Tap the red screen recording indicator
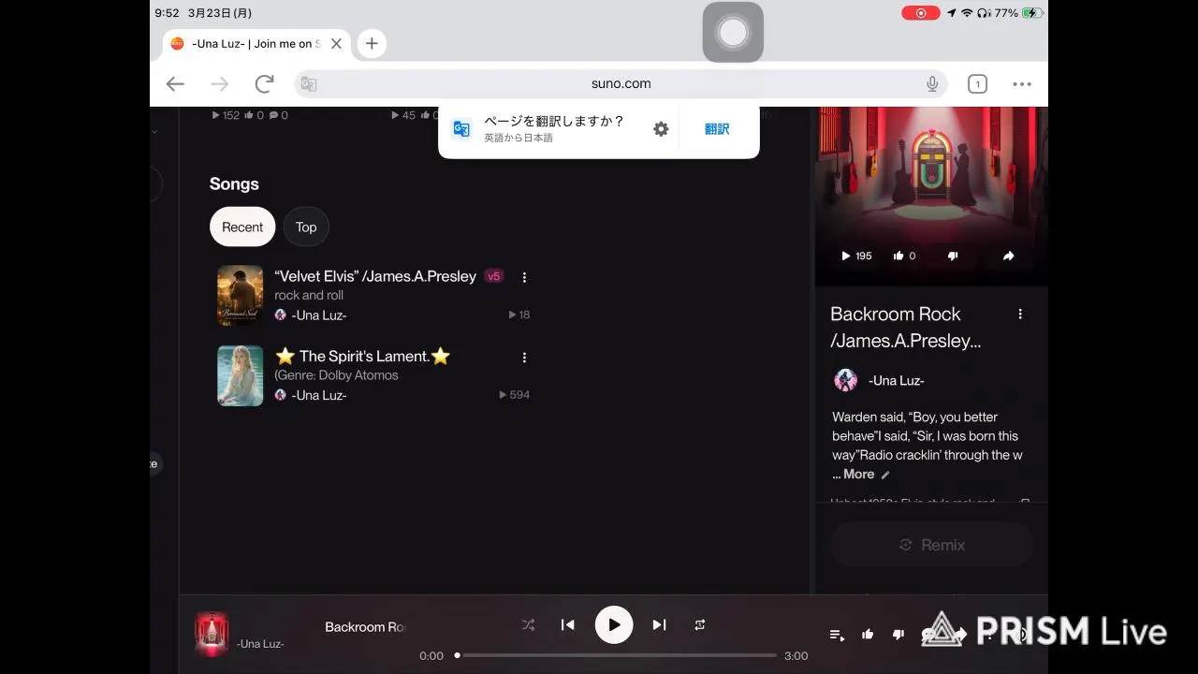The width and height of the screenshot is (1198, 674). click(921, 13)
